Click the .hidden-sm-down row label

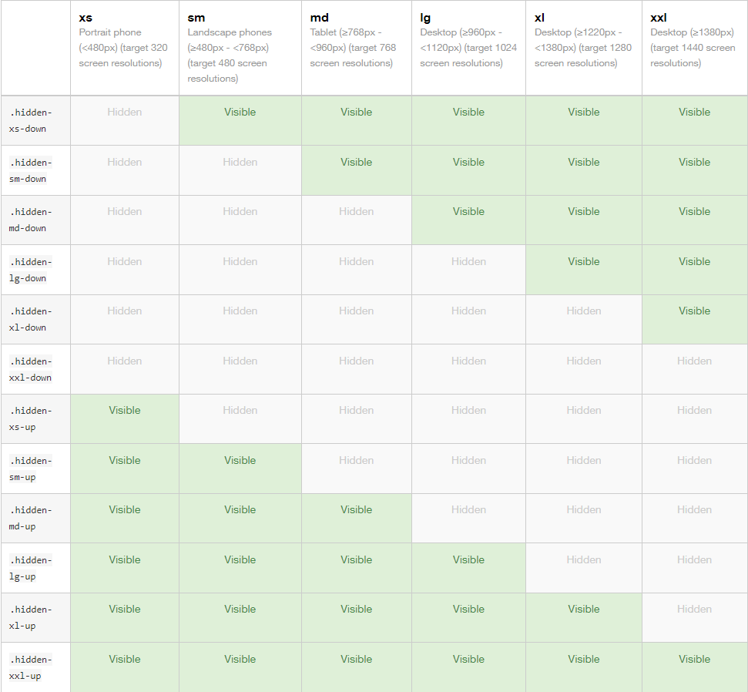[x=31, y=170]
